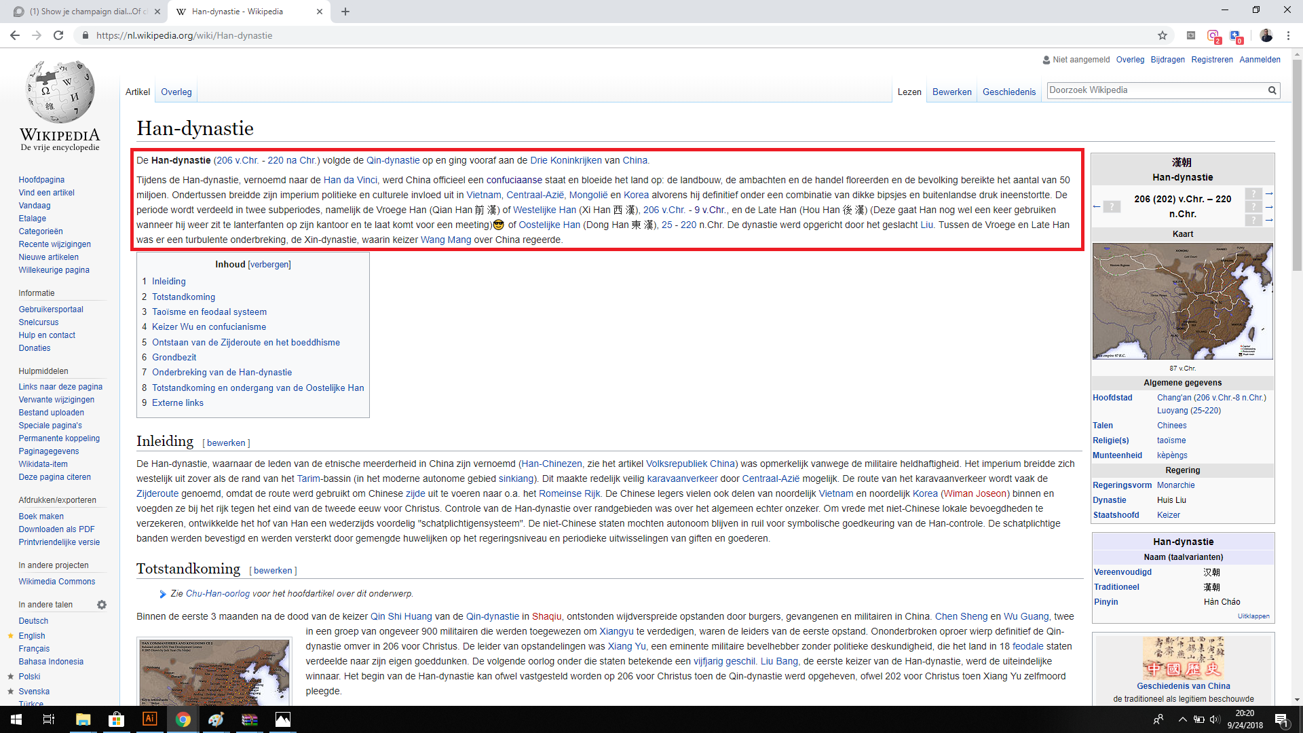Reload the Han-dynastie page
The height and width of the screenshot is (733, 1303).
pos(58,35)
